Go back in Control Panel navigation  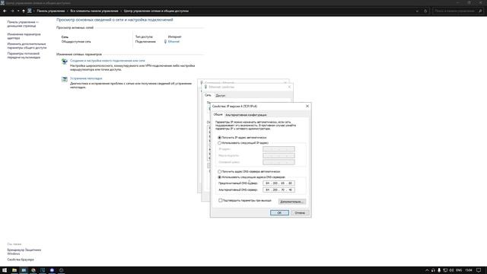coord(5,11)
